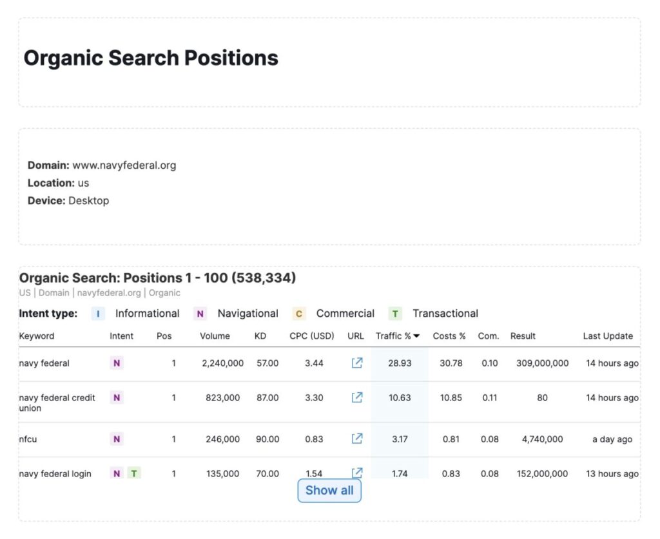Screen dimensions: 660x539
Task: Click traffic percentage 10.63
Action: [x=400, y=398]
